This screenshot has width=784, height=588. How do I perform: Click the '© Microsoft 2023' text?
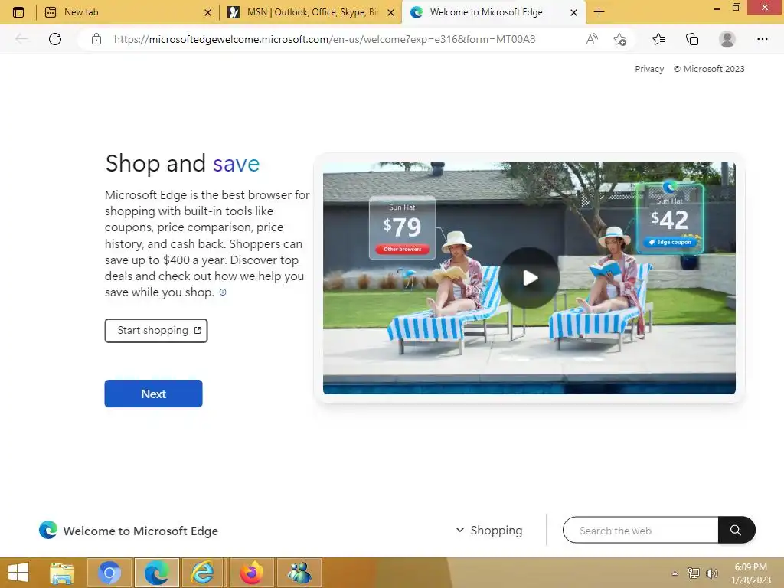click(708, 69)
